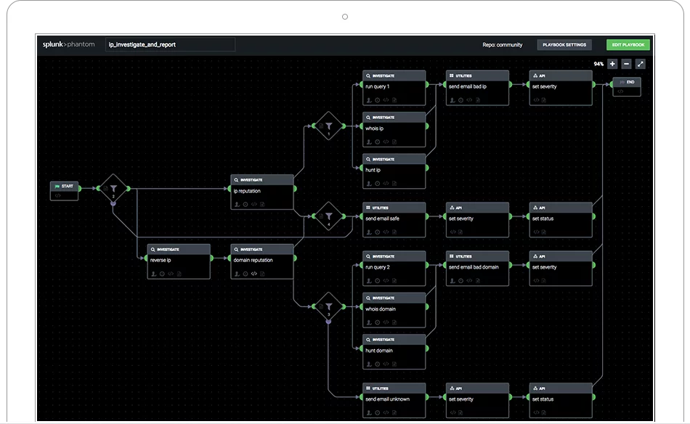Image resolution: width=690 pixels, height=424 pixels.
Task: Click the Splunk Phantom logo
Action: click(x=68, y=45)
